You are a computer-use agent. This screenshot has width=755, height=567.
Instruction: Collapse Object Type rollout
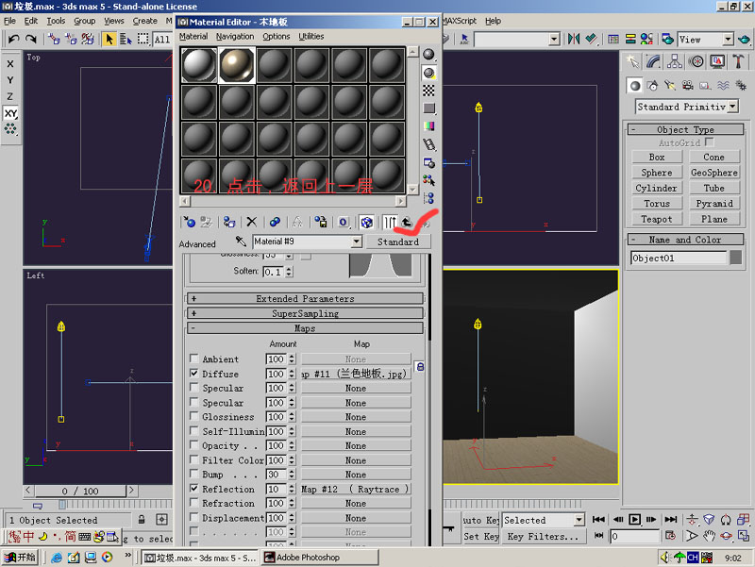[x=685, y=129]
